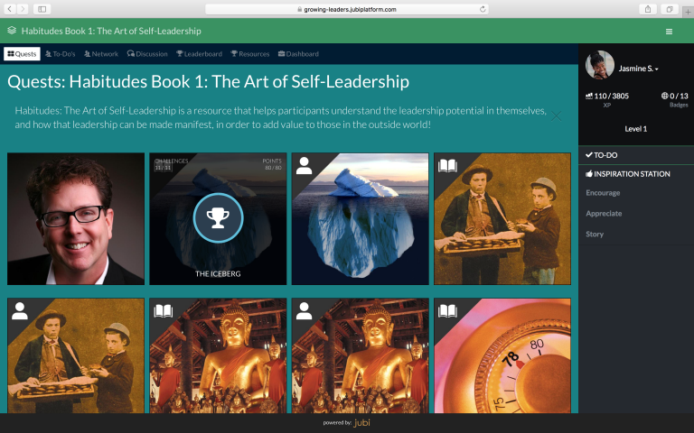Click the trophy icon on The Iceberg tile

(x=218, y=217)
